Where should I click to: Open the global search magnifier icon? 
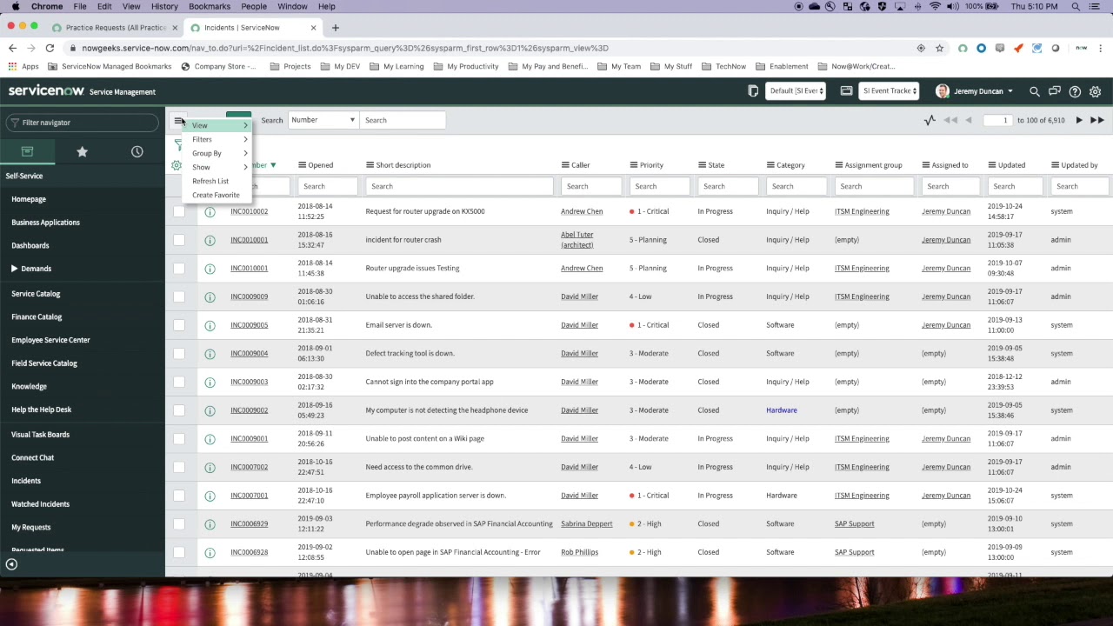(1034, 91)
